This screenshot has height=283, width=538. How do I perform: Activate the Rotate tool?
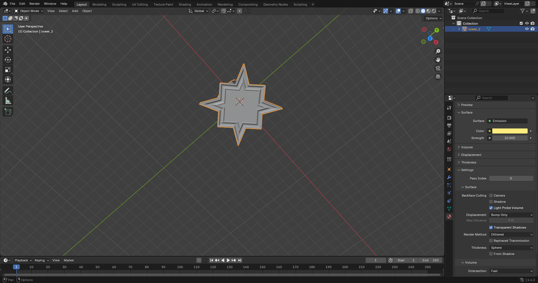(x=8, y=60)
